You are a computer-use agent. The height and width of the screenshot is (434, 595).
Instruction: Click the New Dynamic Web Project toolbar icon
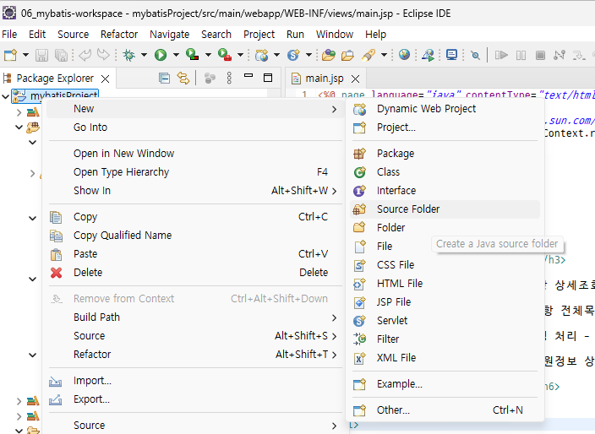262,56
